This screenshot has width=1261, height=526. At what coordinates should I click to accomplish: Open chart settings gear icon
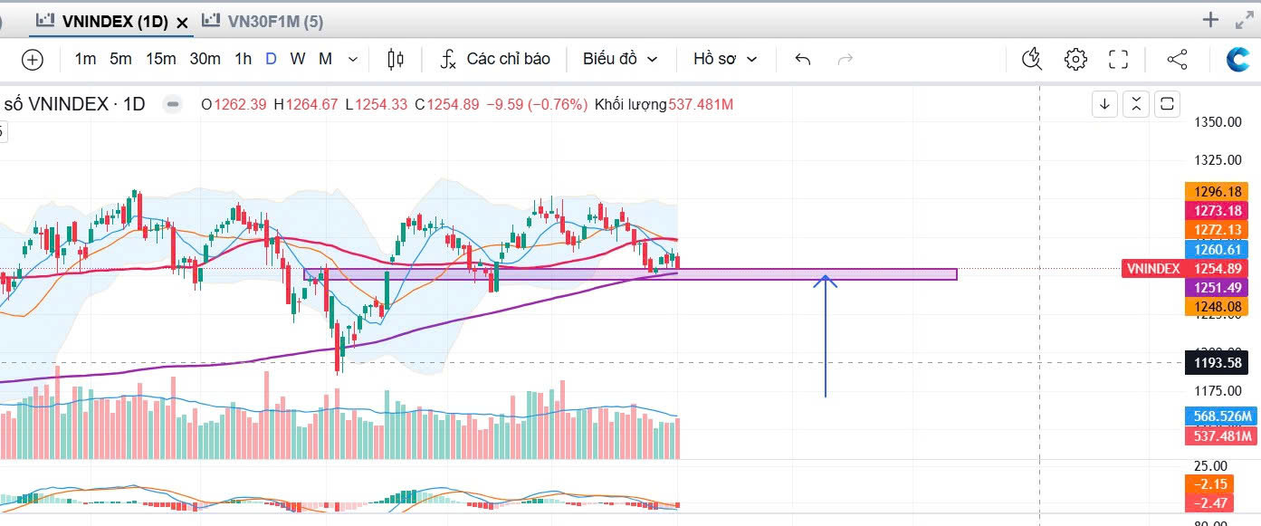tap(1075, 60)
